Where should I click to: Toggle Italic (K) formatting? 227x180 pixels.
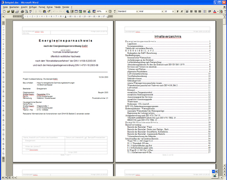click(182, 11)
